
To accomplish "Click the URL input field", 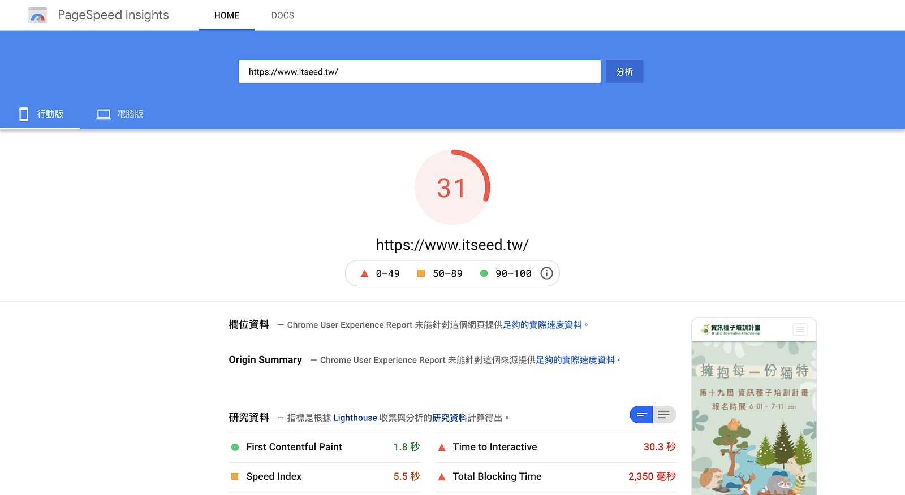I will (420, 72).
